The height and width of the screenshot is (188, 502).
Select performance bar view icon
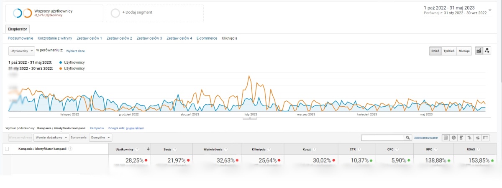461,138
